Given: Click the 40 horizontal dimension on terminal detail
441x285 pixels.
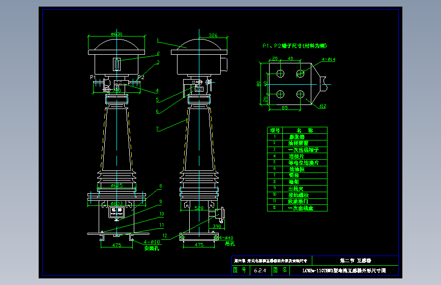Looking at the screenshot, I should (290, 58).
